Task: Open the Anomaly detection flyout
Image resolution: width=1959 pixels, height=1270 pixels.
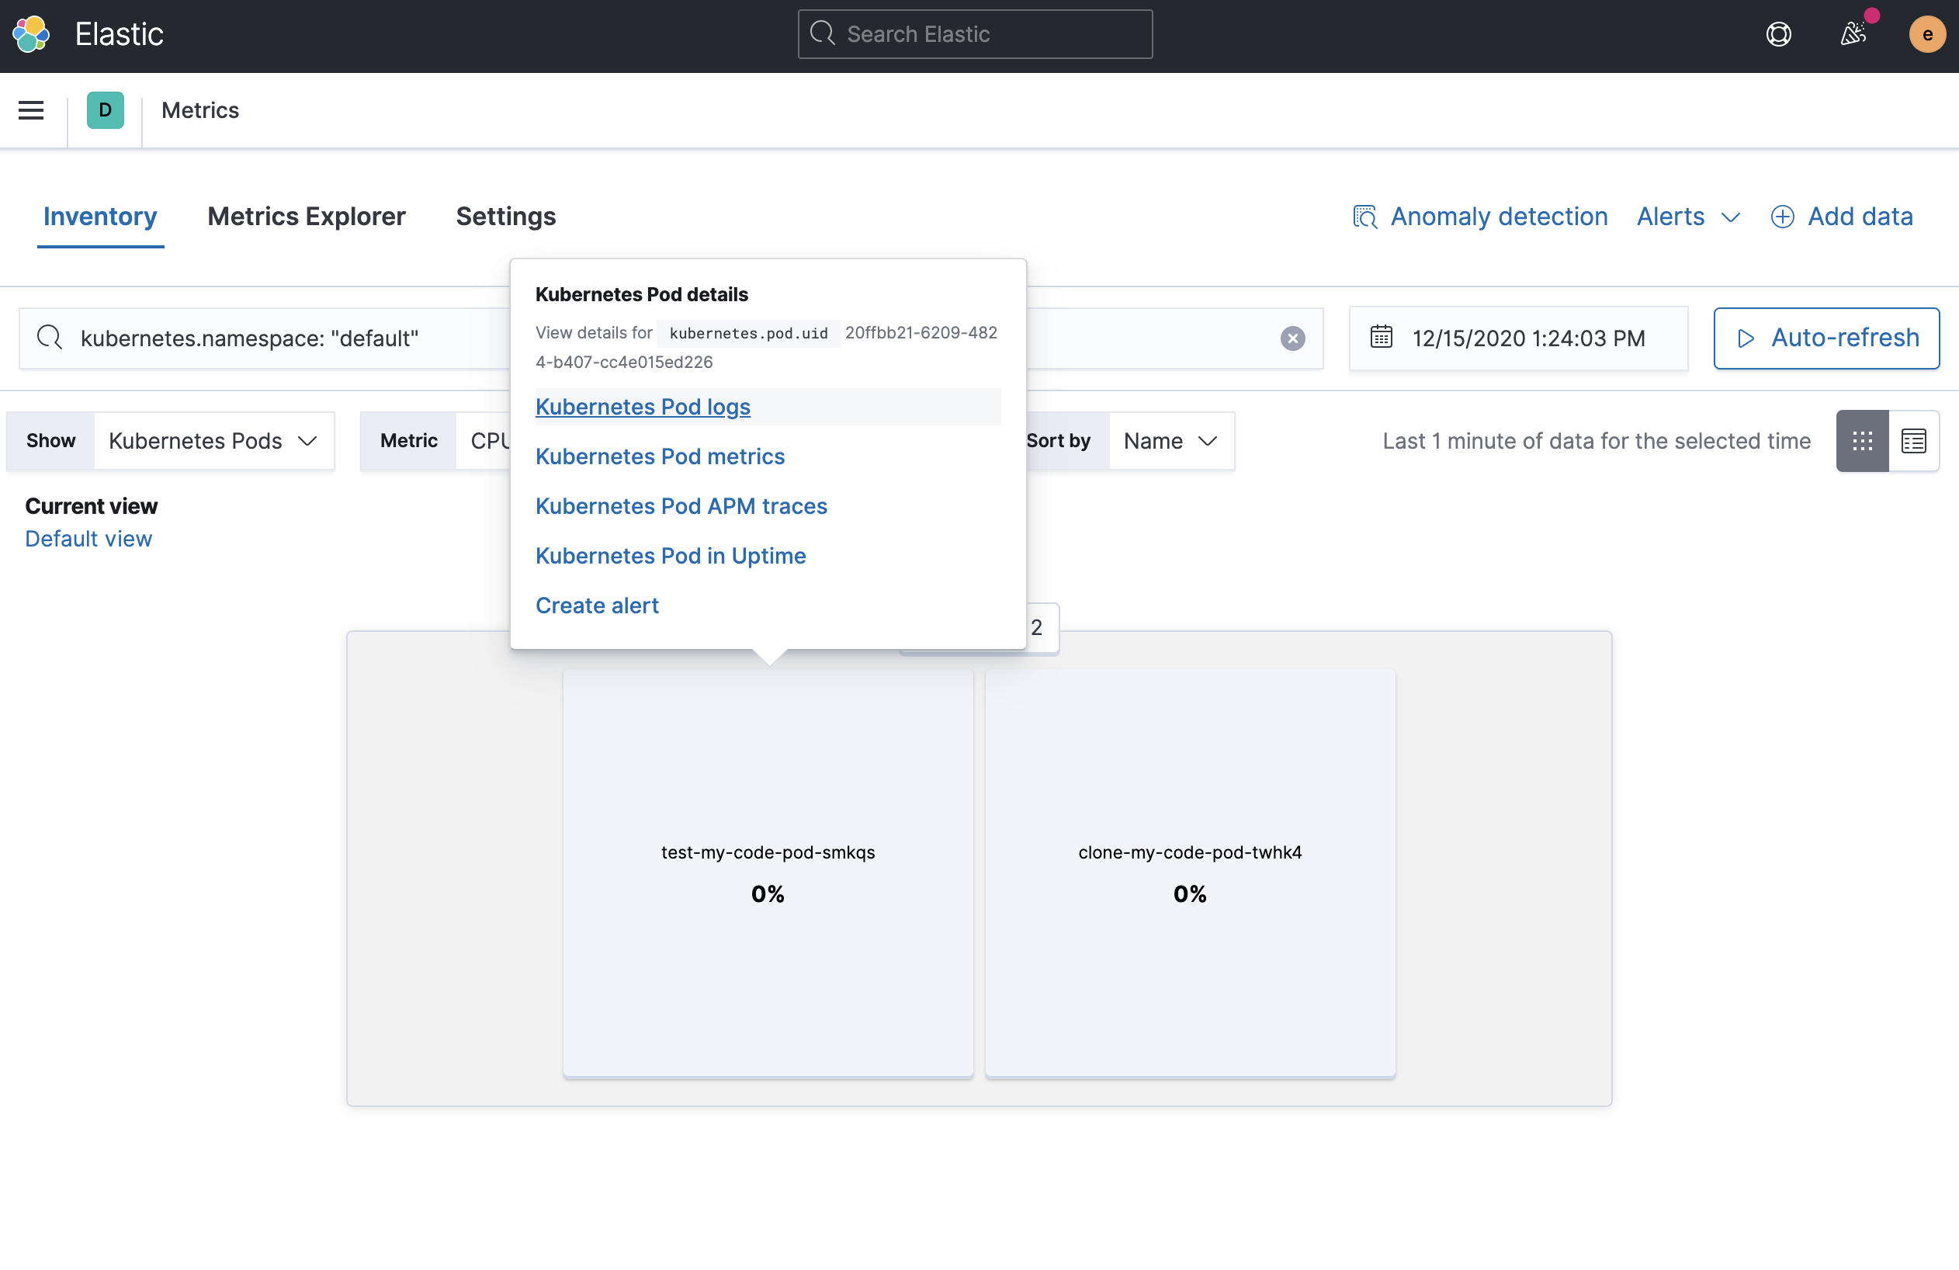Action: (x=1480, y=217)
